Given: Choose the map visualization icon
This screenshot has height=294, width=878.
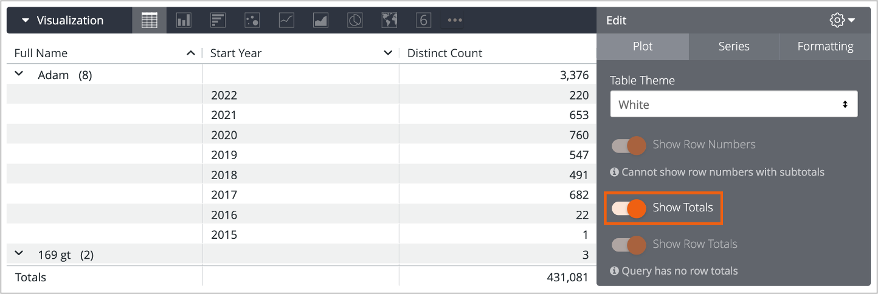Looking at the screenshot, I should (x=389, y=20).
